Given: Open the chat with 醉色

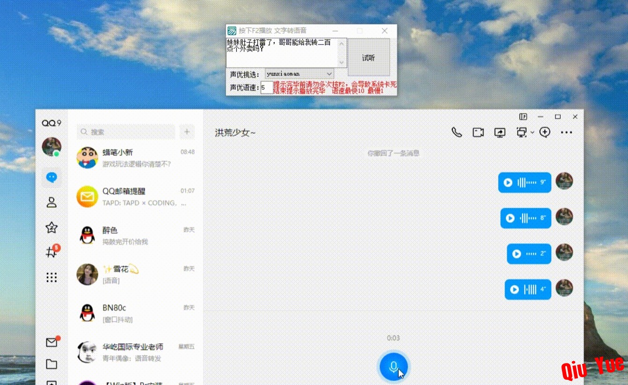Looking at the screenshot, I should point(136,236).
